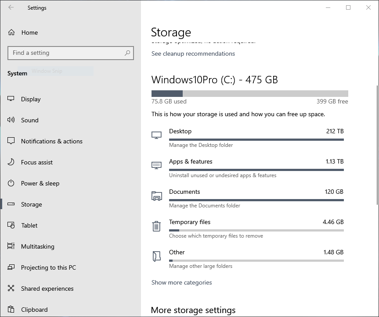Open the Home settings page

pos(29,32)
